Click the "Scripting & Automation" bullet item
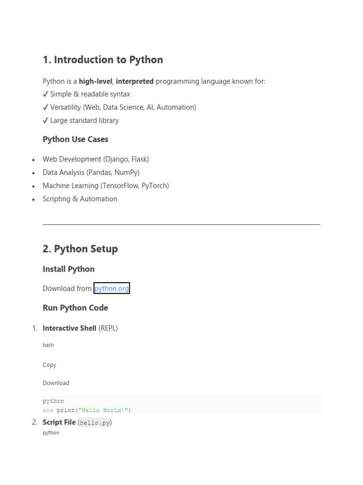 [80, 199]
